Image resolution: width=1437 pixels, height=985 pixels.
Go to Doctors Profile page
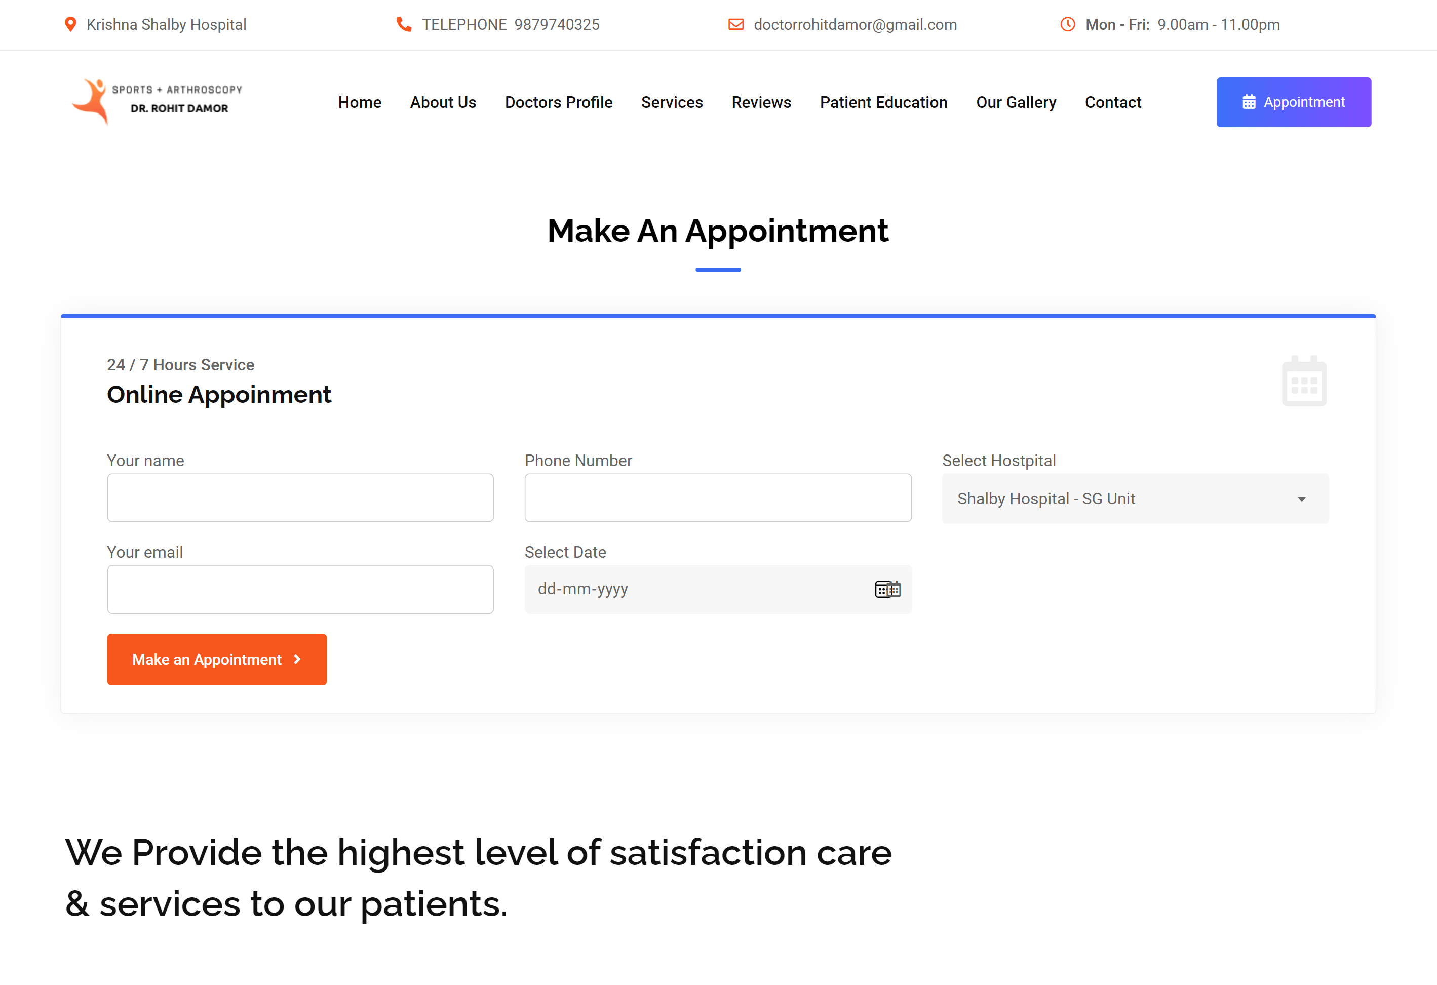[558, 102]
